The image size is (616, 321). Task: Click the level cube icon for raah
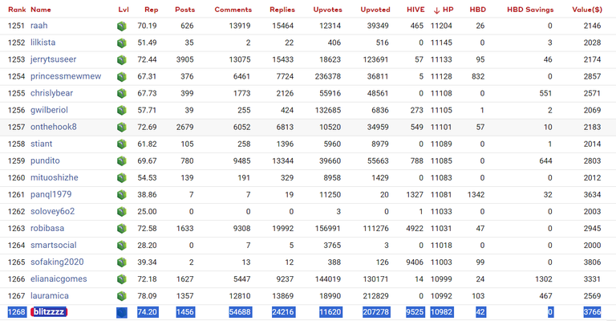pos(122,26)
